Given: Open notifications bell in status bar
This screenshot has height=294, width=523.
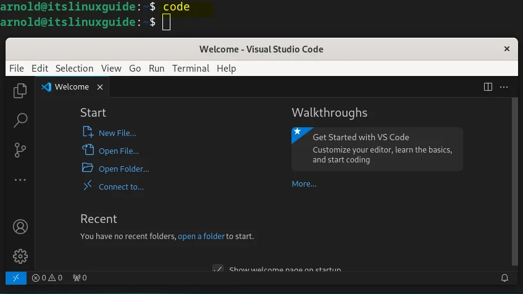Looking at the screenshot, I should point(504,278).
